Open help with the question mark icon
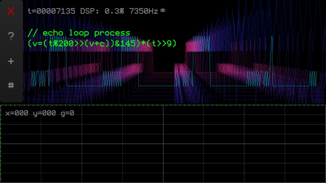This screenshot has height=183, width=326. (x=11, y=36)
